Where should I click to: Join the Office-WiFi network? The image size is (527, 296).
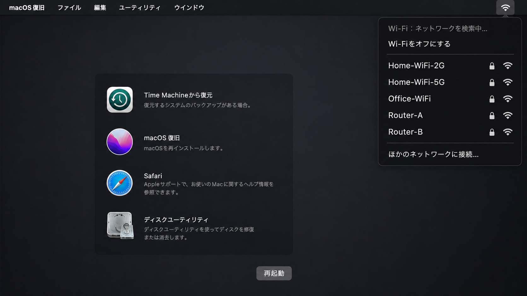pyautogui.click(x=450, y=99)
